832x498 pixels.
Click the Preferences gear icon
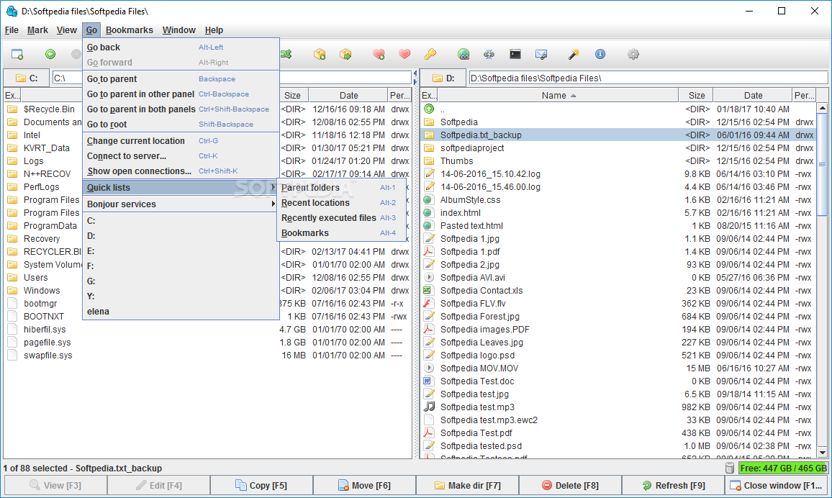633,54
